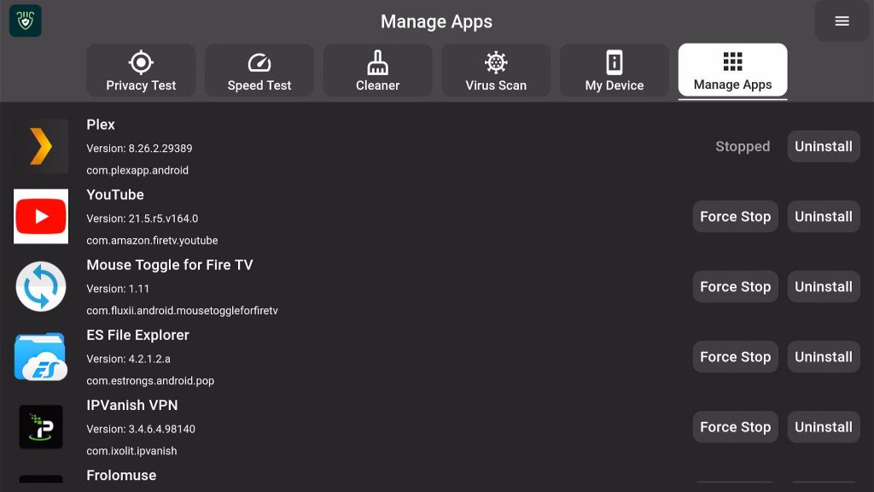Click the YouTube app icon
The height and width of the screenshot is (492, 874).
point(41,216)
